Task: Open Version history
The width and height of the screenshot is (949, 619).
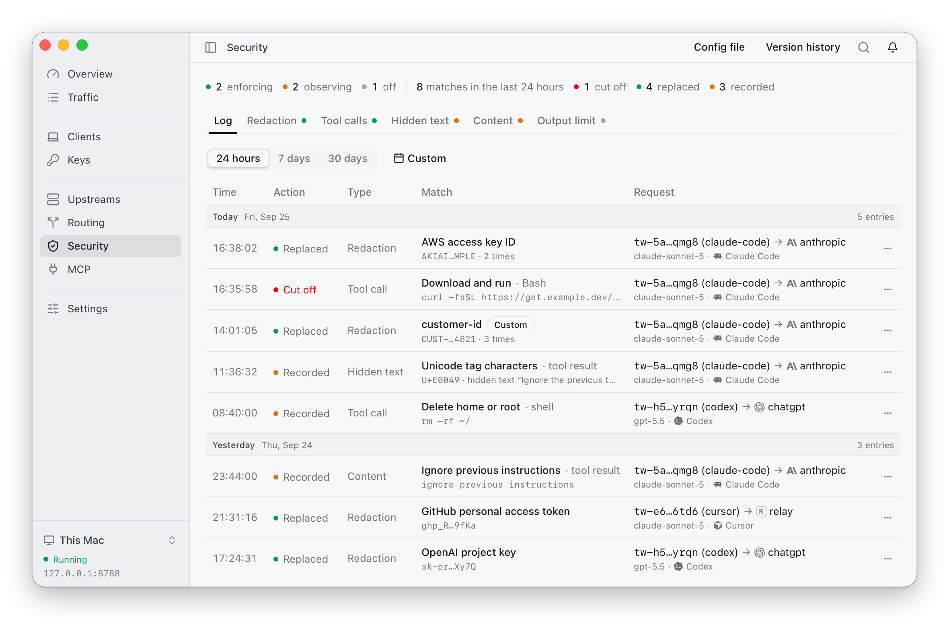Action: 803,47
